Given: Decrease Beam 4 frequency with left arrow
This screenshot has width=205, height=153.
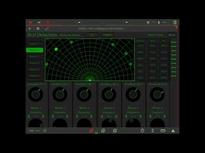Looking at the screenshot, I should click(x=102, y=116).
